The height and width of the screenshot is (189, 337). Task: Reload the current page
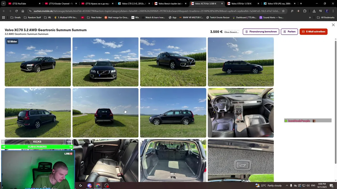[x=16, y=11]
